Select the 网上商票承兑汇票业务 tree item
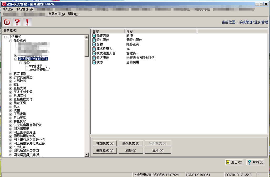 29,143
